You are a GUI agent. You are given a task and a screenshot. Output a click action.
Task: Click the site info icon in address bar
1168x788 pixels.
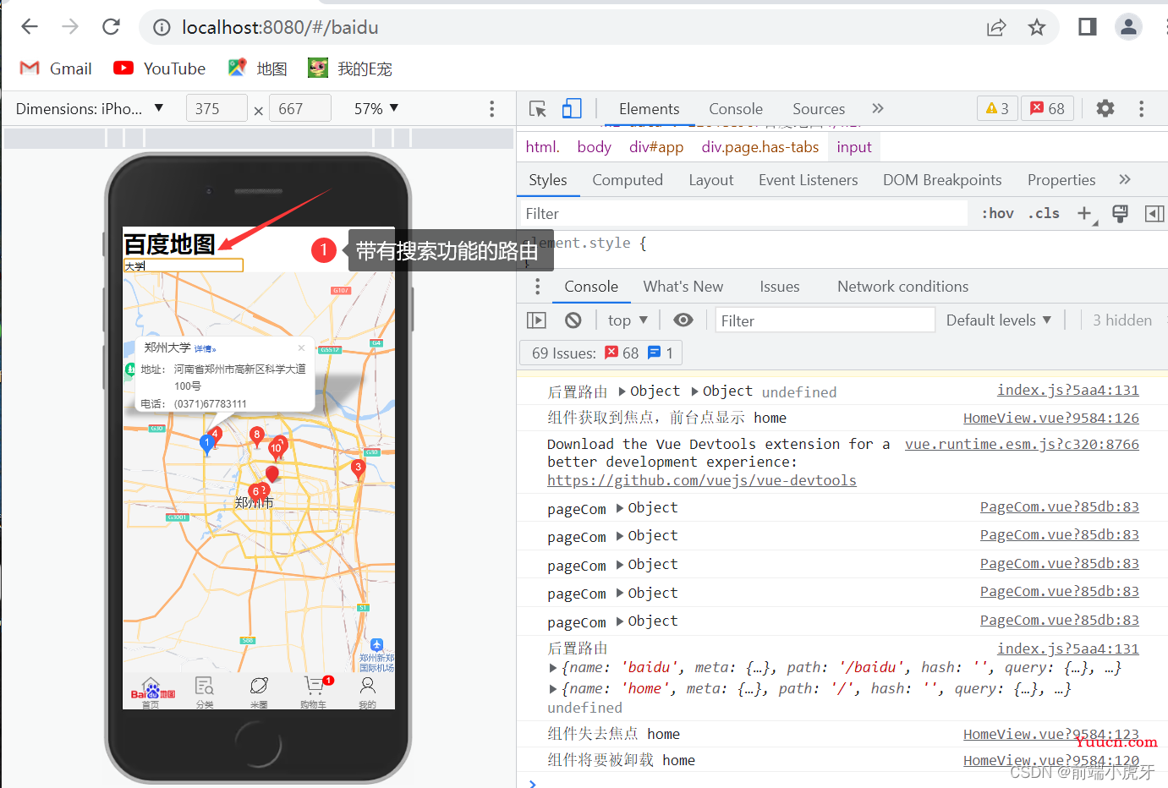pos(162,28)
